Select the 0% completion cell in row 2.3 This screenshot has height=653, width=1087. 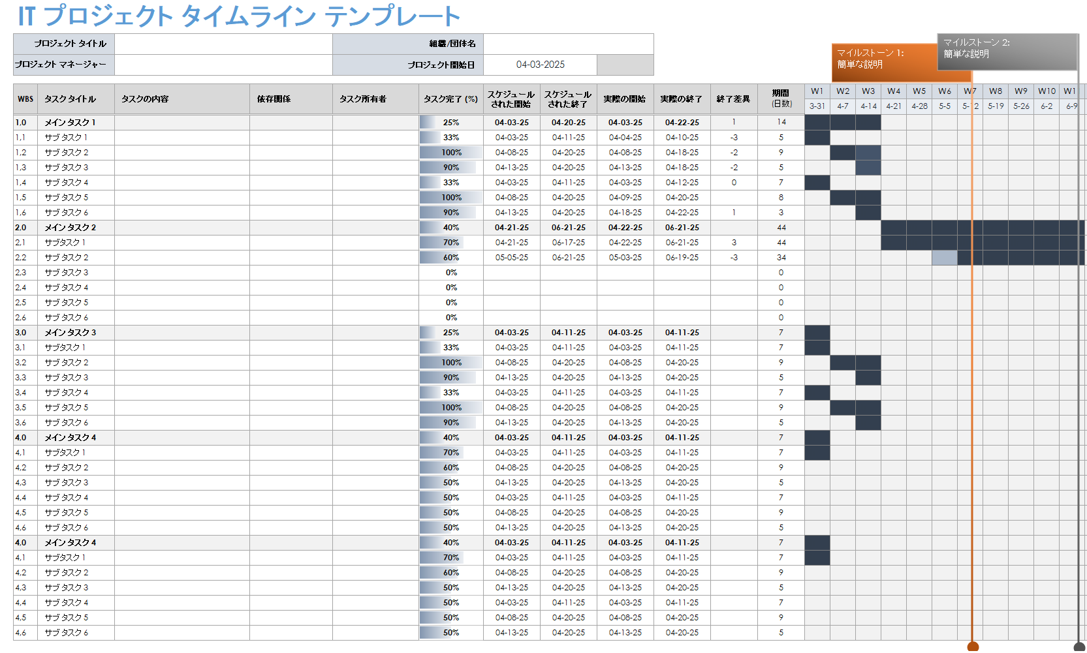(x=451, y=272)
